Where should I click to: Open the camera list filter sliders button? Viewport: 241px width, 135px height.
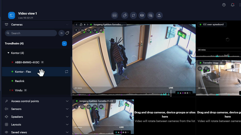click(62, 33)
